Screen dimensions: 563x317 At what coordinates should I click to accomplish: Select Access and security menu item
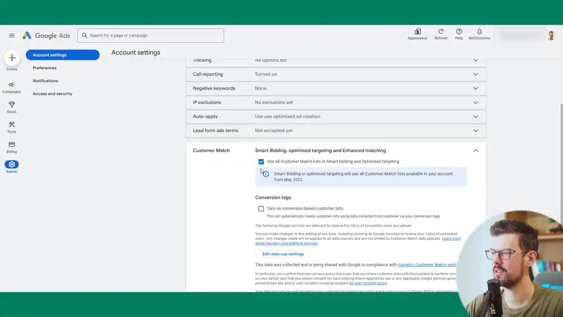[x=52, y=94]
